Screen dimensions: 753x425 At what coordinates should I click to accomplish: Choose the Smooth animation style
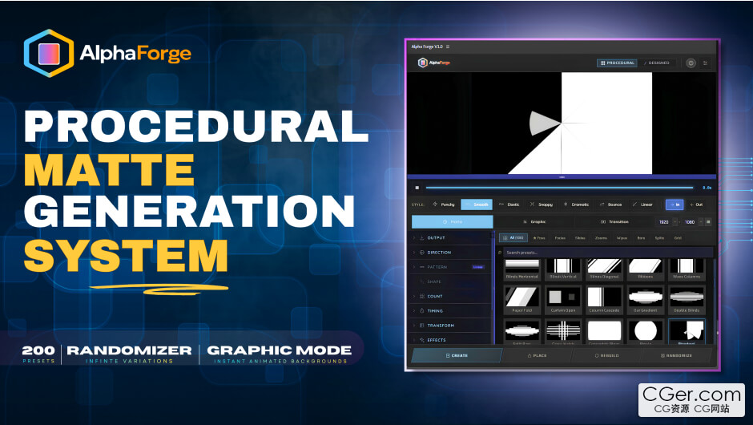click(477, 204)
